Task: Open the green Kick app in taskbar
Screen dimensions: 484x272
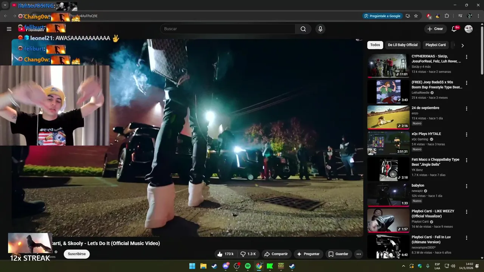Action: [270, 266]
